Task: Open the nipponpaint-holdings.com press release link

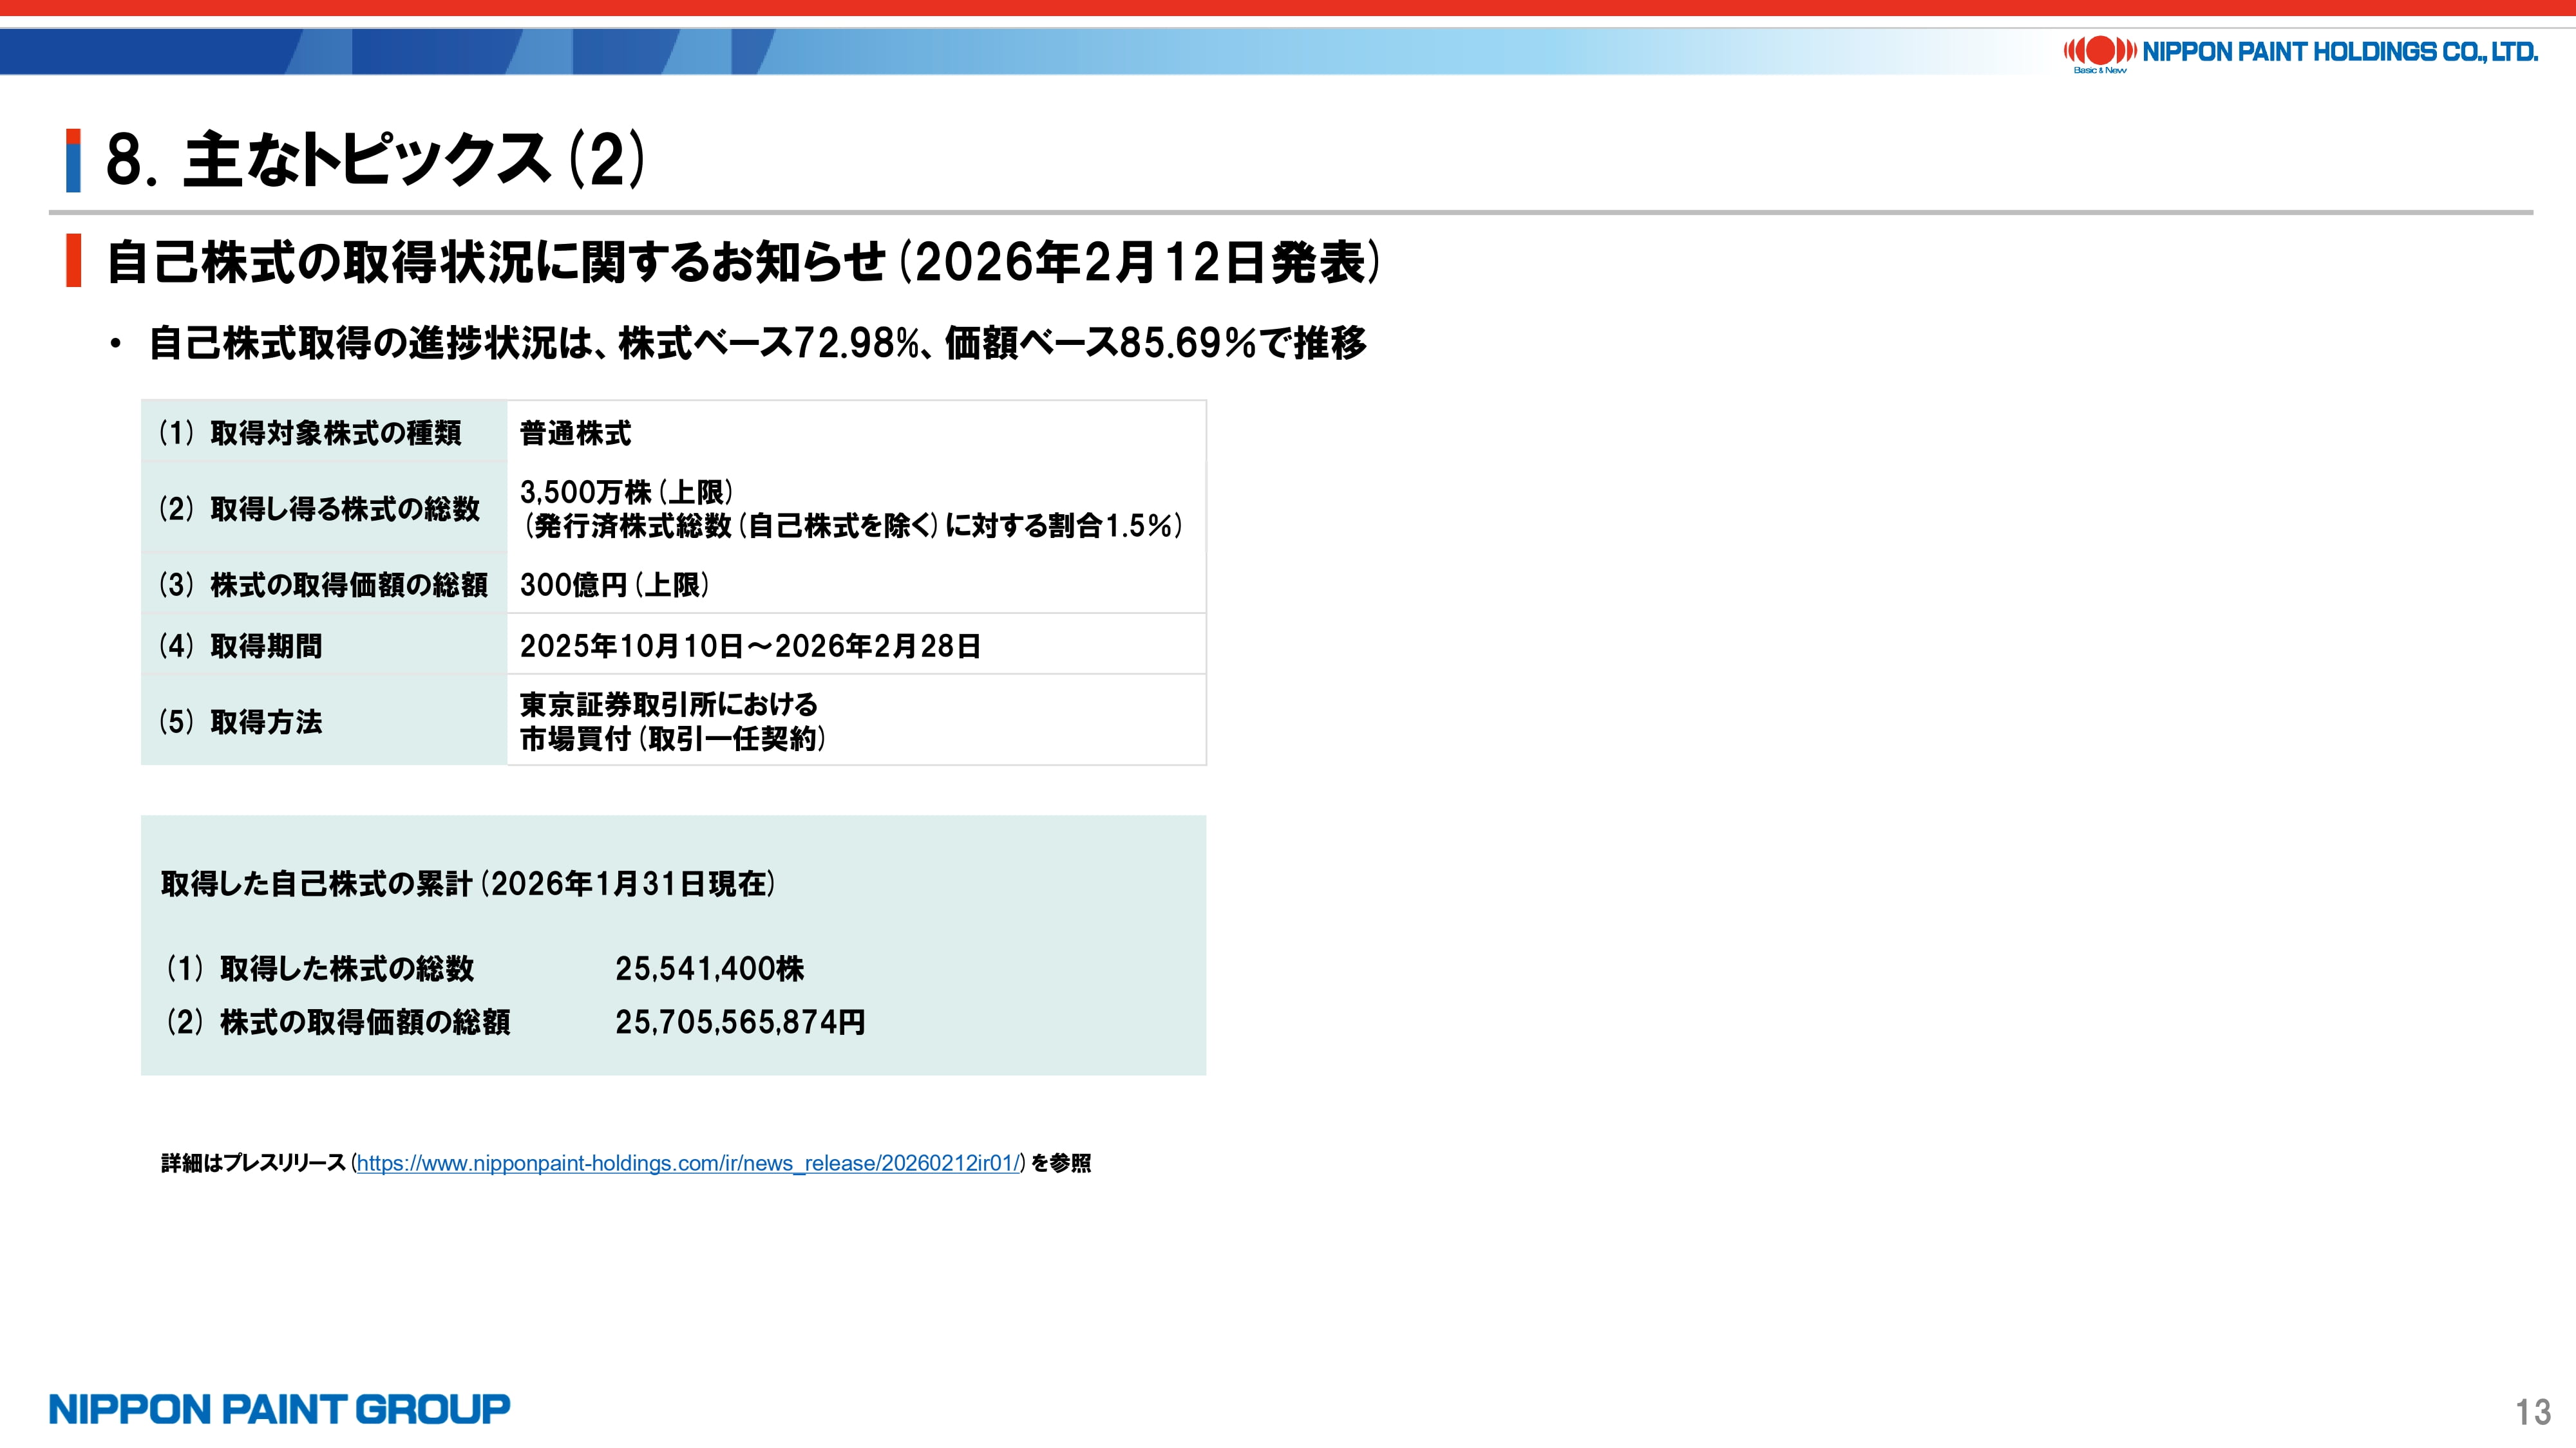Action: click(688, 1163)
